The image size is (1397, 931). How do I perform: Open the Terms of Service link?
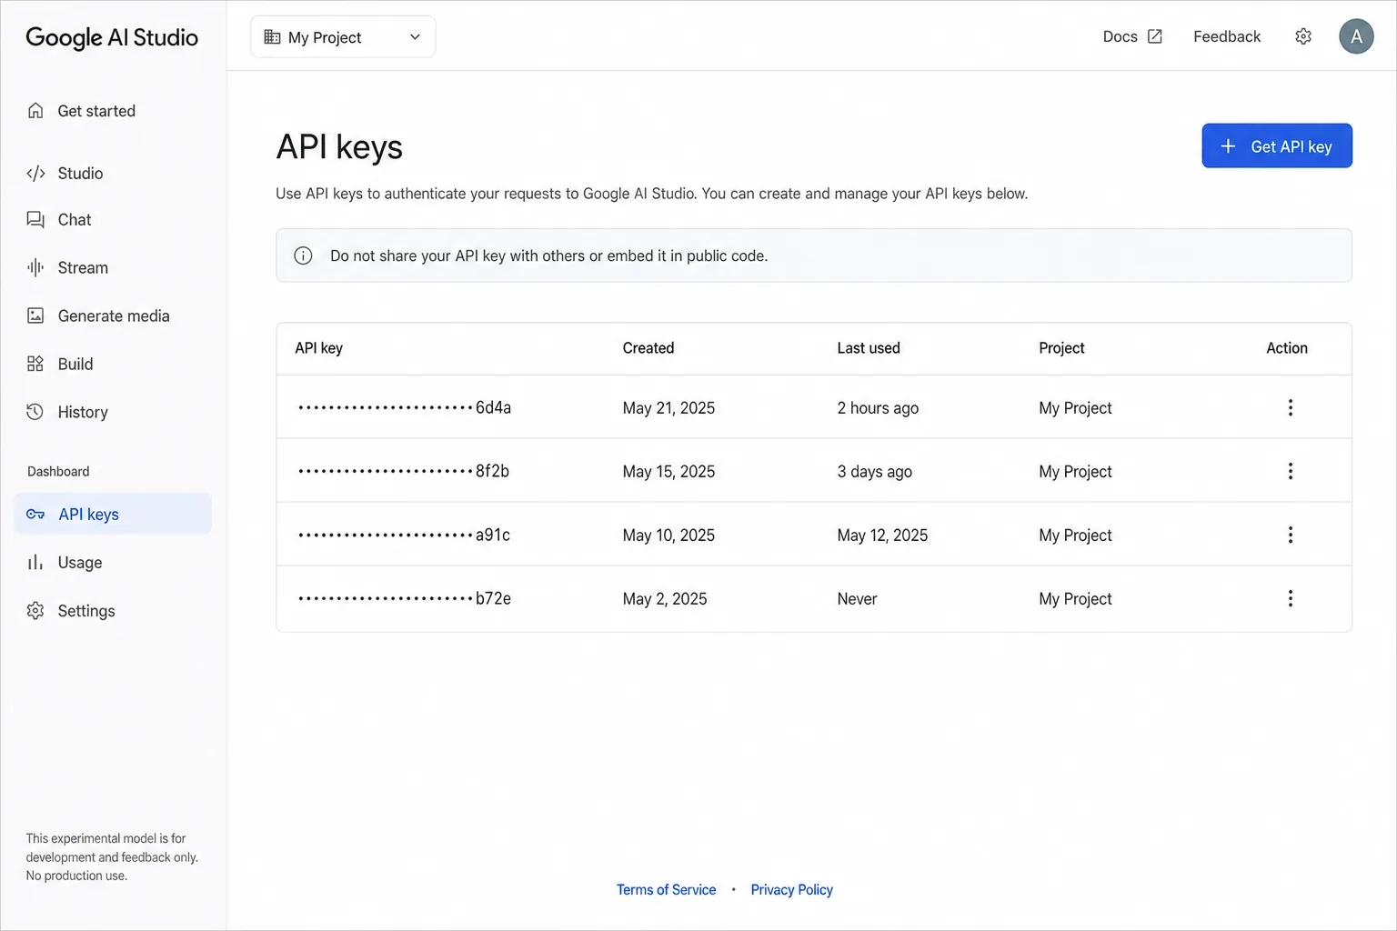point(666,890)
